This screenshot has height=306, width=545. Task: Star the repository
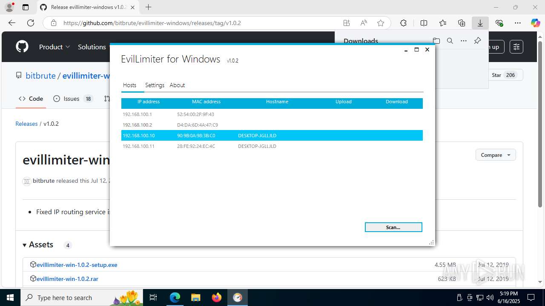505,75
